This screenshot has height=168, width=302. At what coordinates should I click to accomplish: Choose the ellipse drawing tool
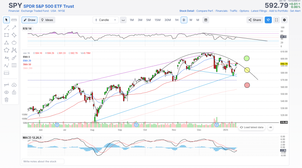pos(14,43)
